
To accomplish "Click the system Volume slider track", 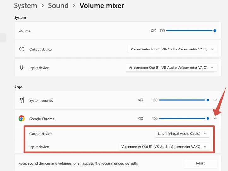I will click(189, 31).
